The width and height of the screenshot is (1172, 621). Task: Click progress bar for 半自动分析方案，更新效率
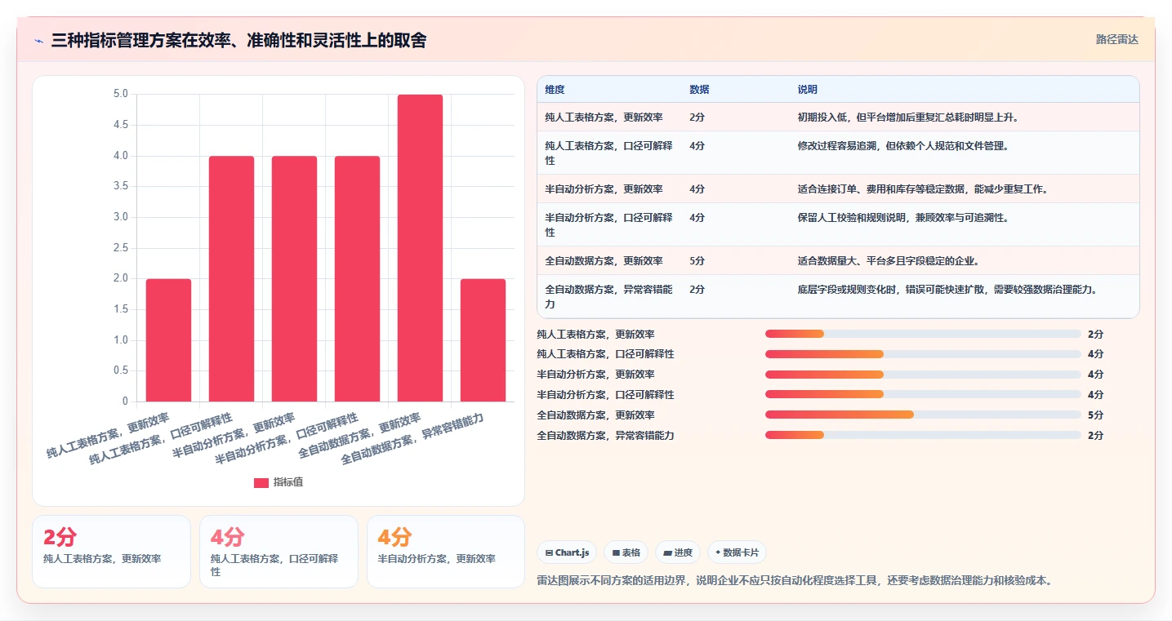point(923,375)
